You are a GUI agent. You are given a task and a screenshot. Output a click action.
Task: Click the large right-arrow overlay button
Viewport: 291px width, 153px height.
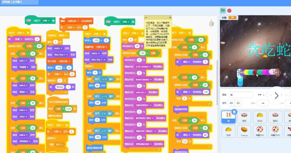(x=276, y=96)
